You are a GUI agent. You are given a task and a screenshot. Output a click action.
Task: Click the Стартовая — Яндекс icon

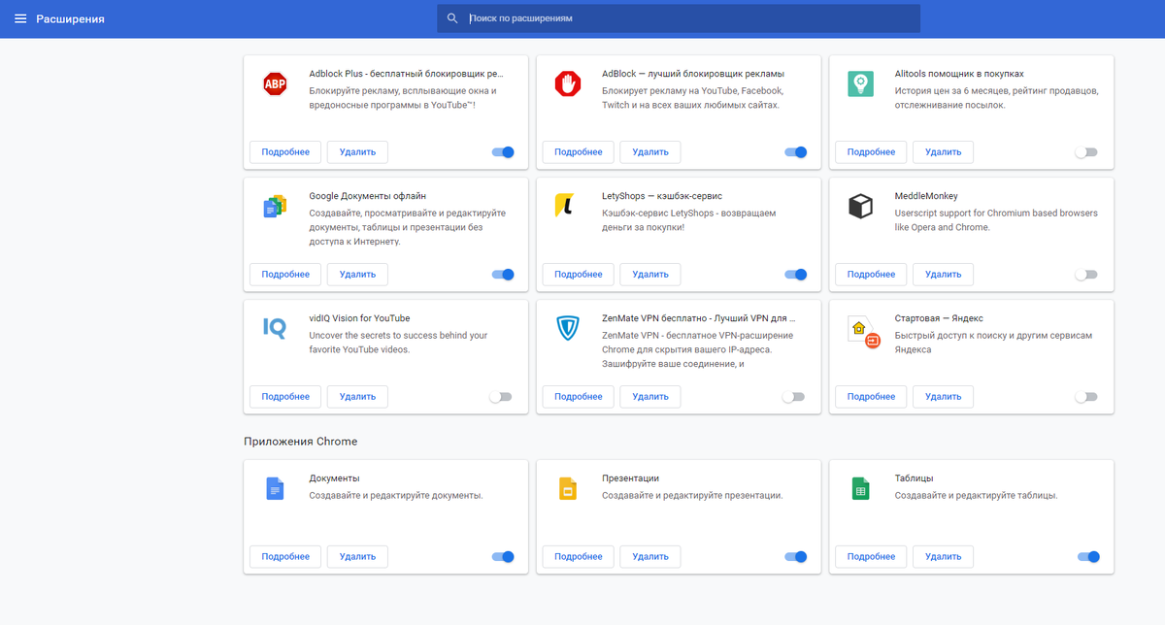pyautogui.click(x=860, y=327)
